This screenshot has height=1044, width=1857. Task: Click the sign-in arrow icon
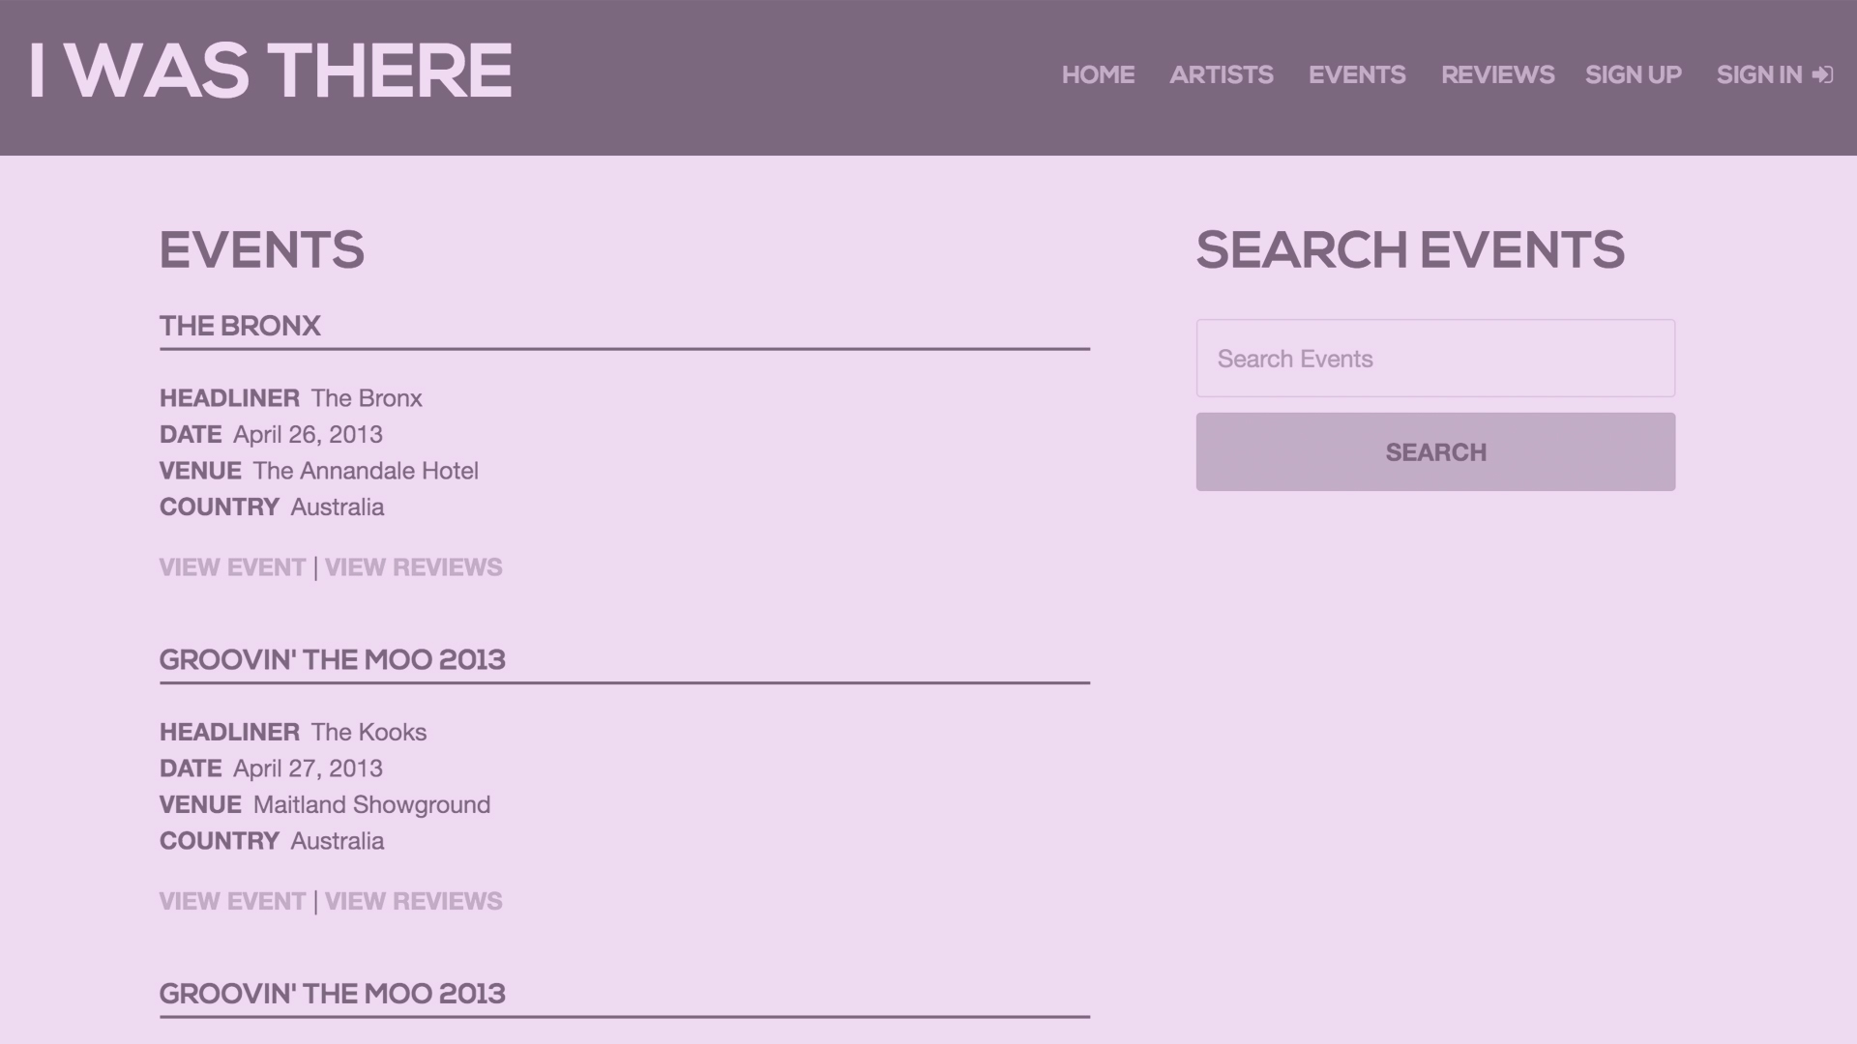pos(1822,74)
